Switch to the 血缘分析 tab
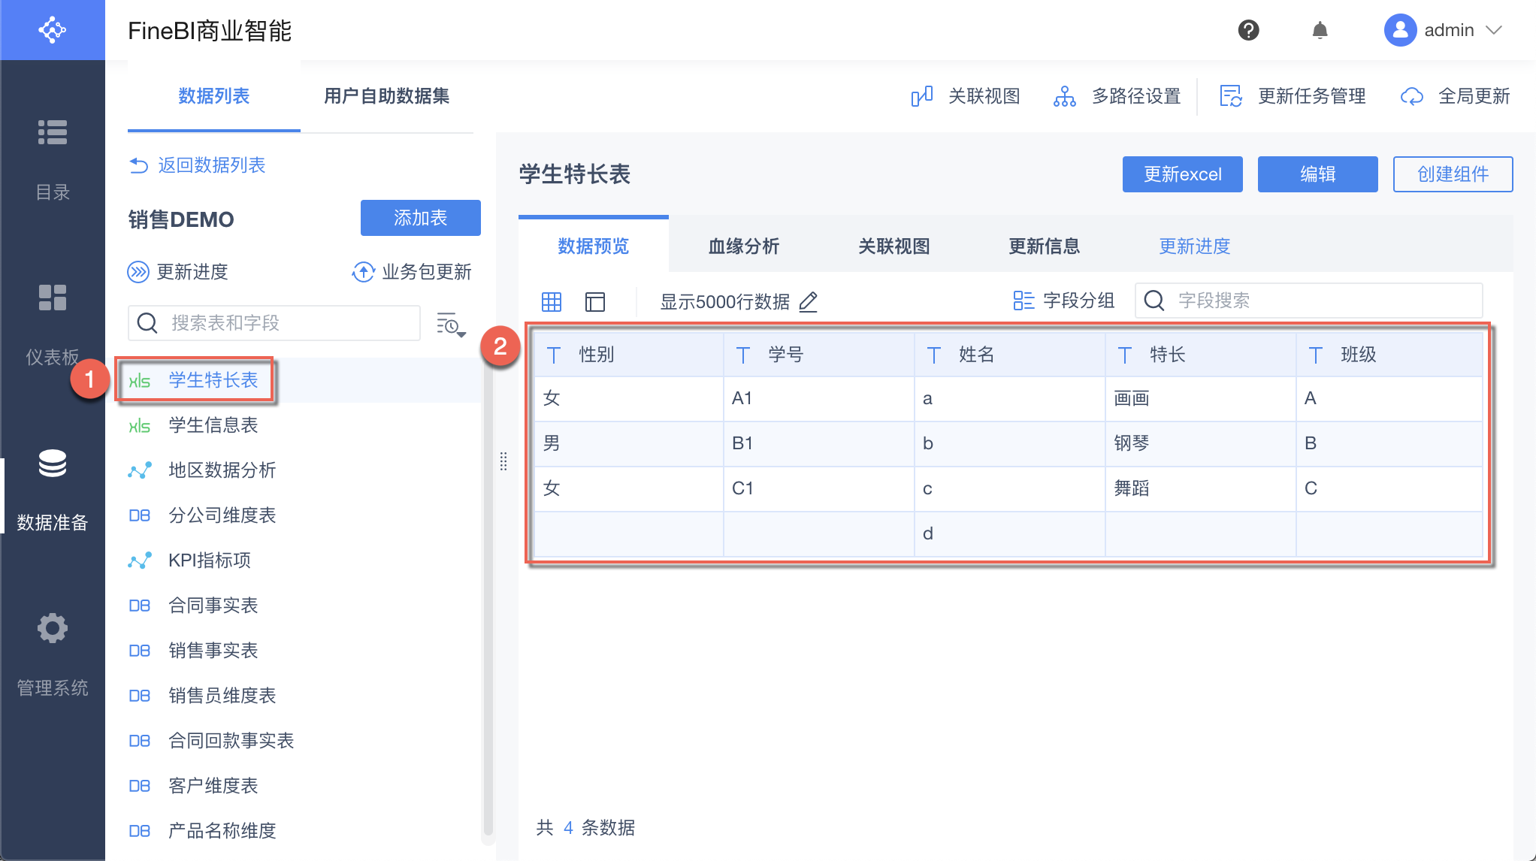 [743, 246]
